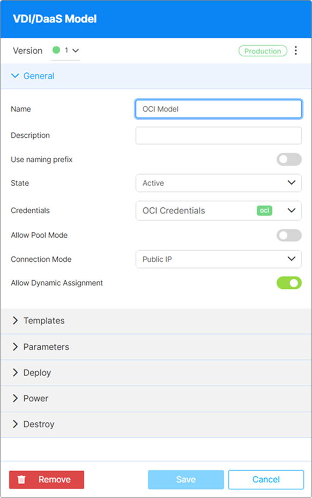Click the State label

click(20, 183)
